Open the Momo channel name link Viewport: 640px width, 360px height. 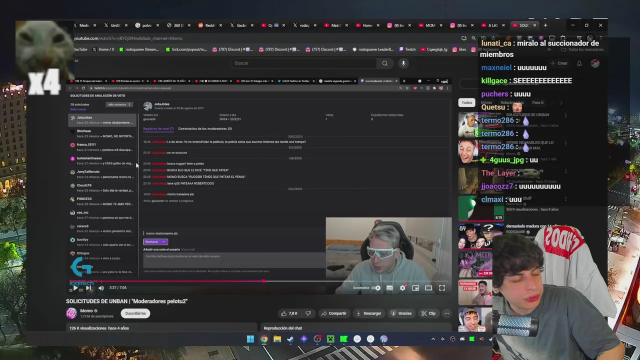(x=86, y=310)
